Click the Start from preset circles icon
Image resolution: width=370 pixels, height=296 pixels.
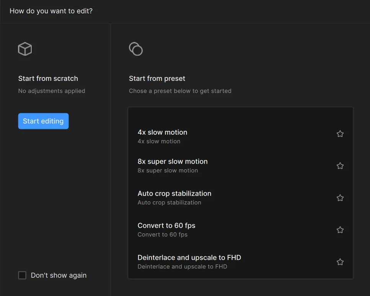tap(136, 49)
